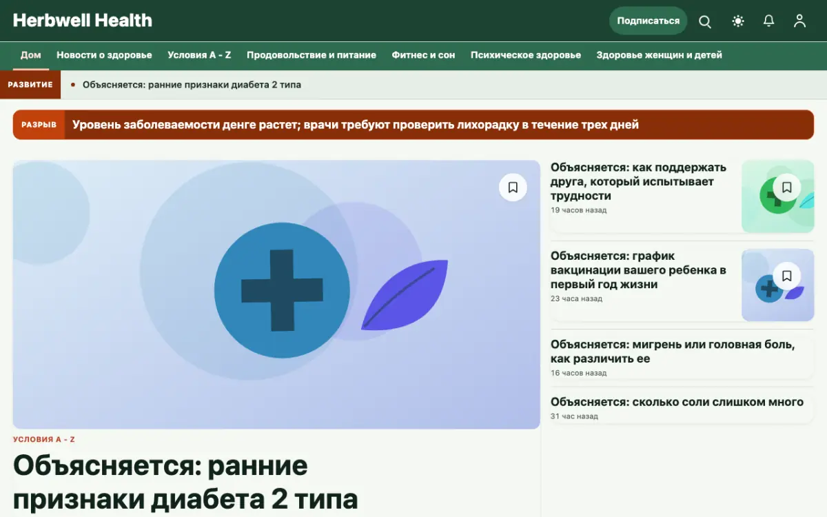Open the vaccination schedule thumbnail image

777,285
